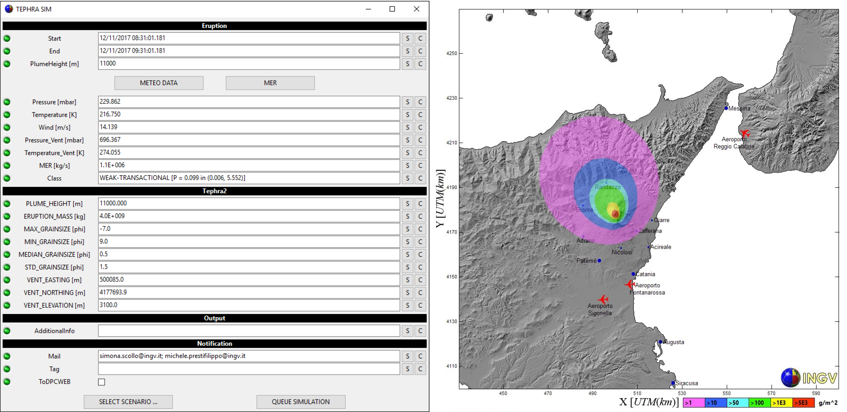Screen dimensions: 847x412
Task: Click the >1 magenta legend swatch
Action: (x=694, y=402)
